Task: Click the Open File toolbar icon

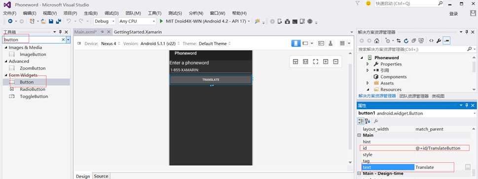Action: point(43,21)
